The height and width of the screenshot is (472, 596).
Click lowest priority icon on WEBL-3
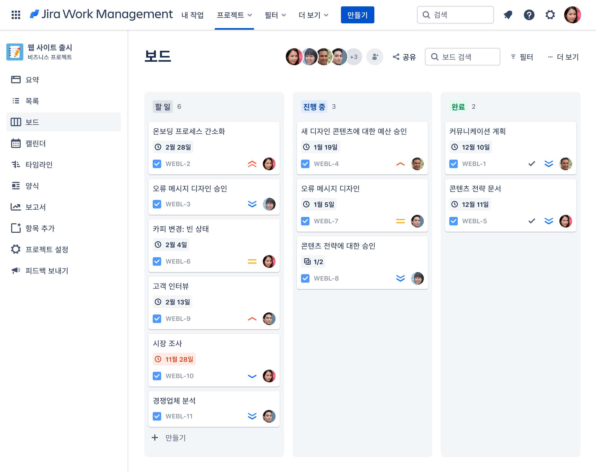tap(252, 204)
